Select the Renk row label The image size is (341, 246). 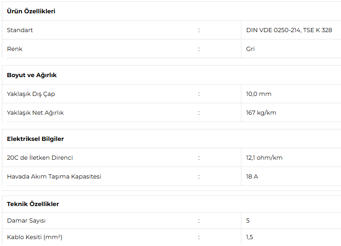(x=15, y=49)
